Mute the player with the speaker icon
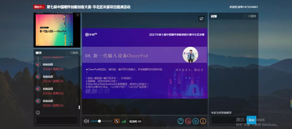This screenshot has width=292, height=129. pos(86,121)
